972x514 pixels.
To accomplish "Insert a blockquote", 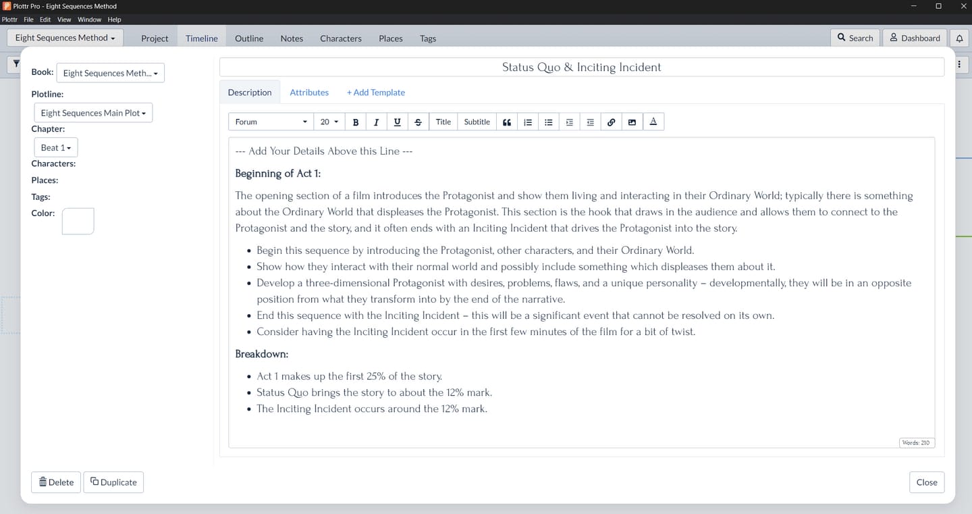I will click(x=506, y=122).
